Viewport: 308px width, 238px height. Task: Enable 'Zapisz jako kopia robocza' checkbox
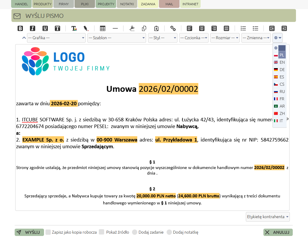click(48, 232)
